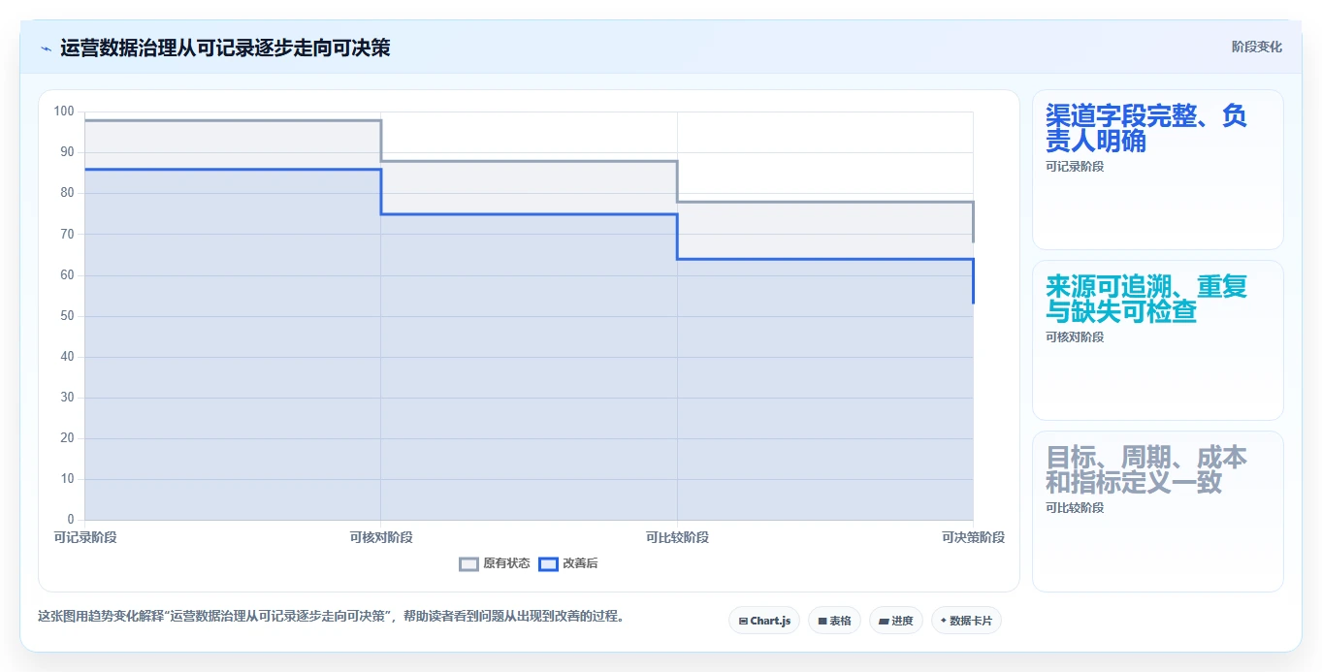Click the Chart.js tag button
This screenshot has width=1322, height=672.
(764, 621)
